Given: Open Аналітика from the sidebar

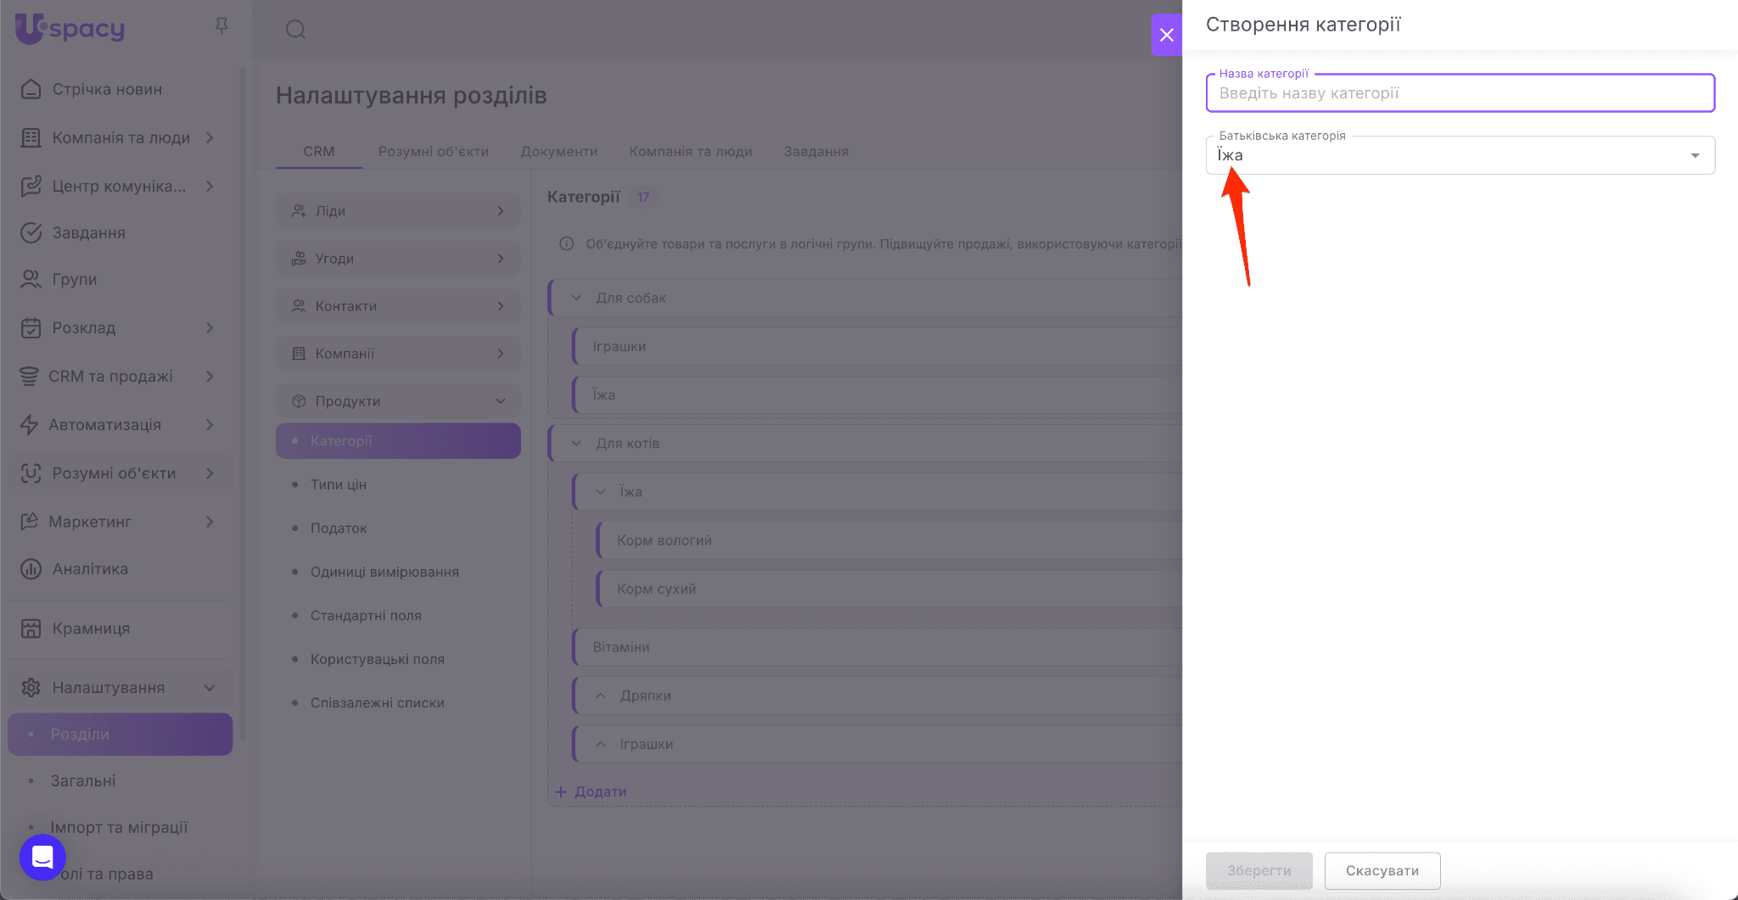Looking at the screenshot, I should click(x=90, y=569).
